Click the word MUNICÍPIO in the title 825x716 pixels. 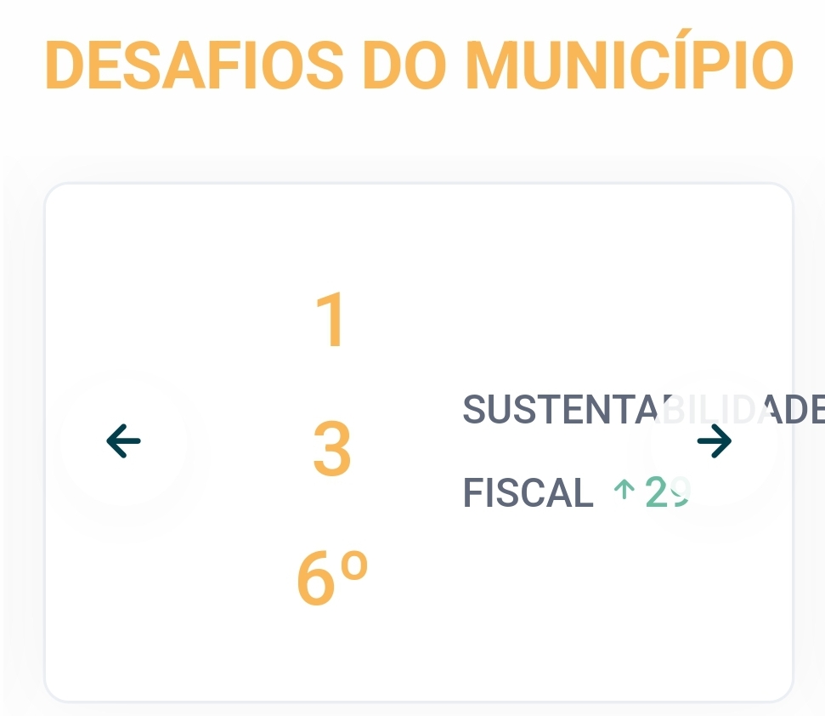[x=630, y=62]
